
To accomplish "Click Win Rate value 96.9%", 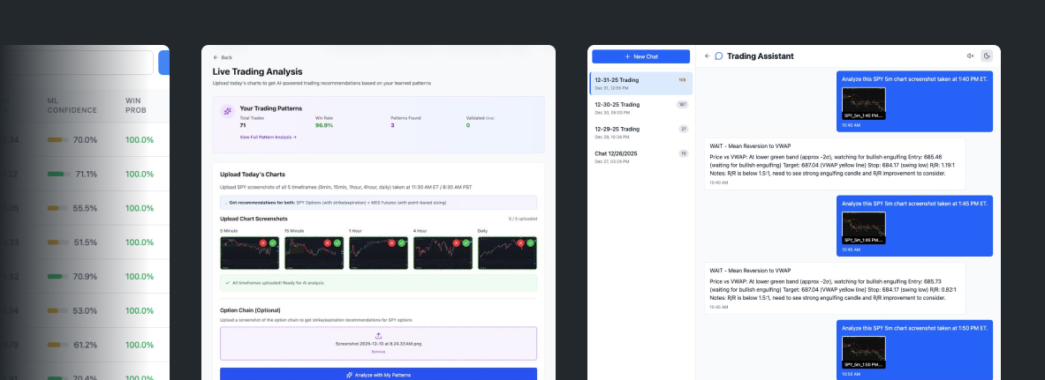I will click(x=324, y=125).
